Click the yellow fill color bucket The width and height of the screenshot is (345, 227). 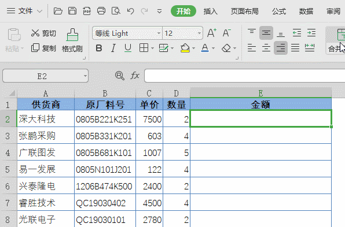[185, 48]
